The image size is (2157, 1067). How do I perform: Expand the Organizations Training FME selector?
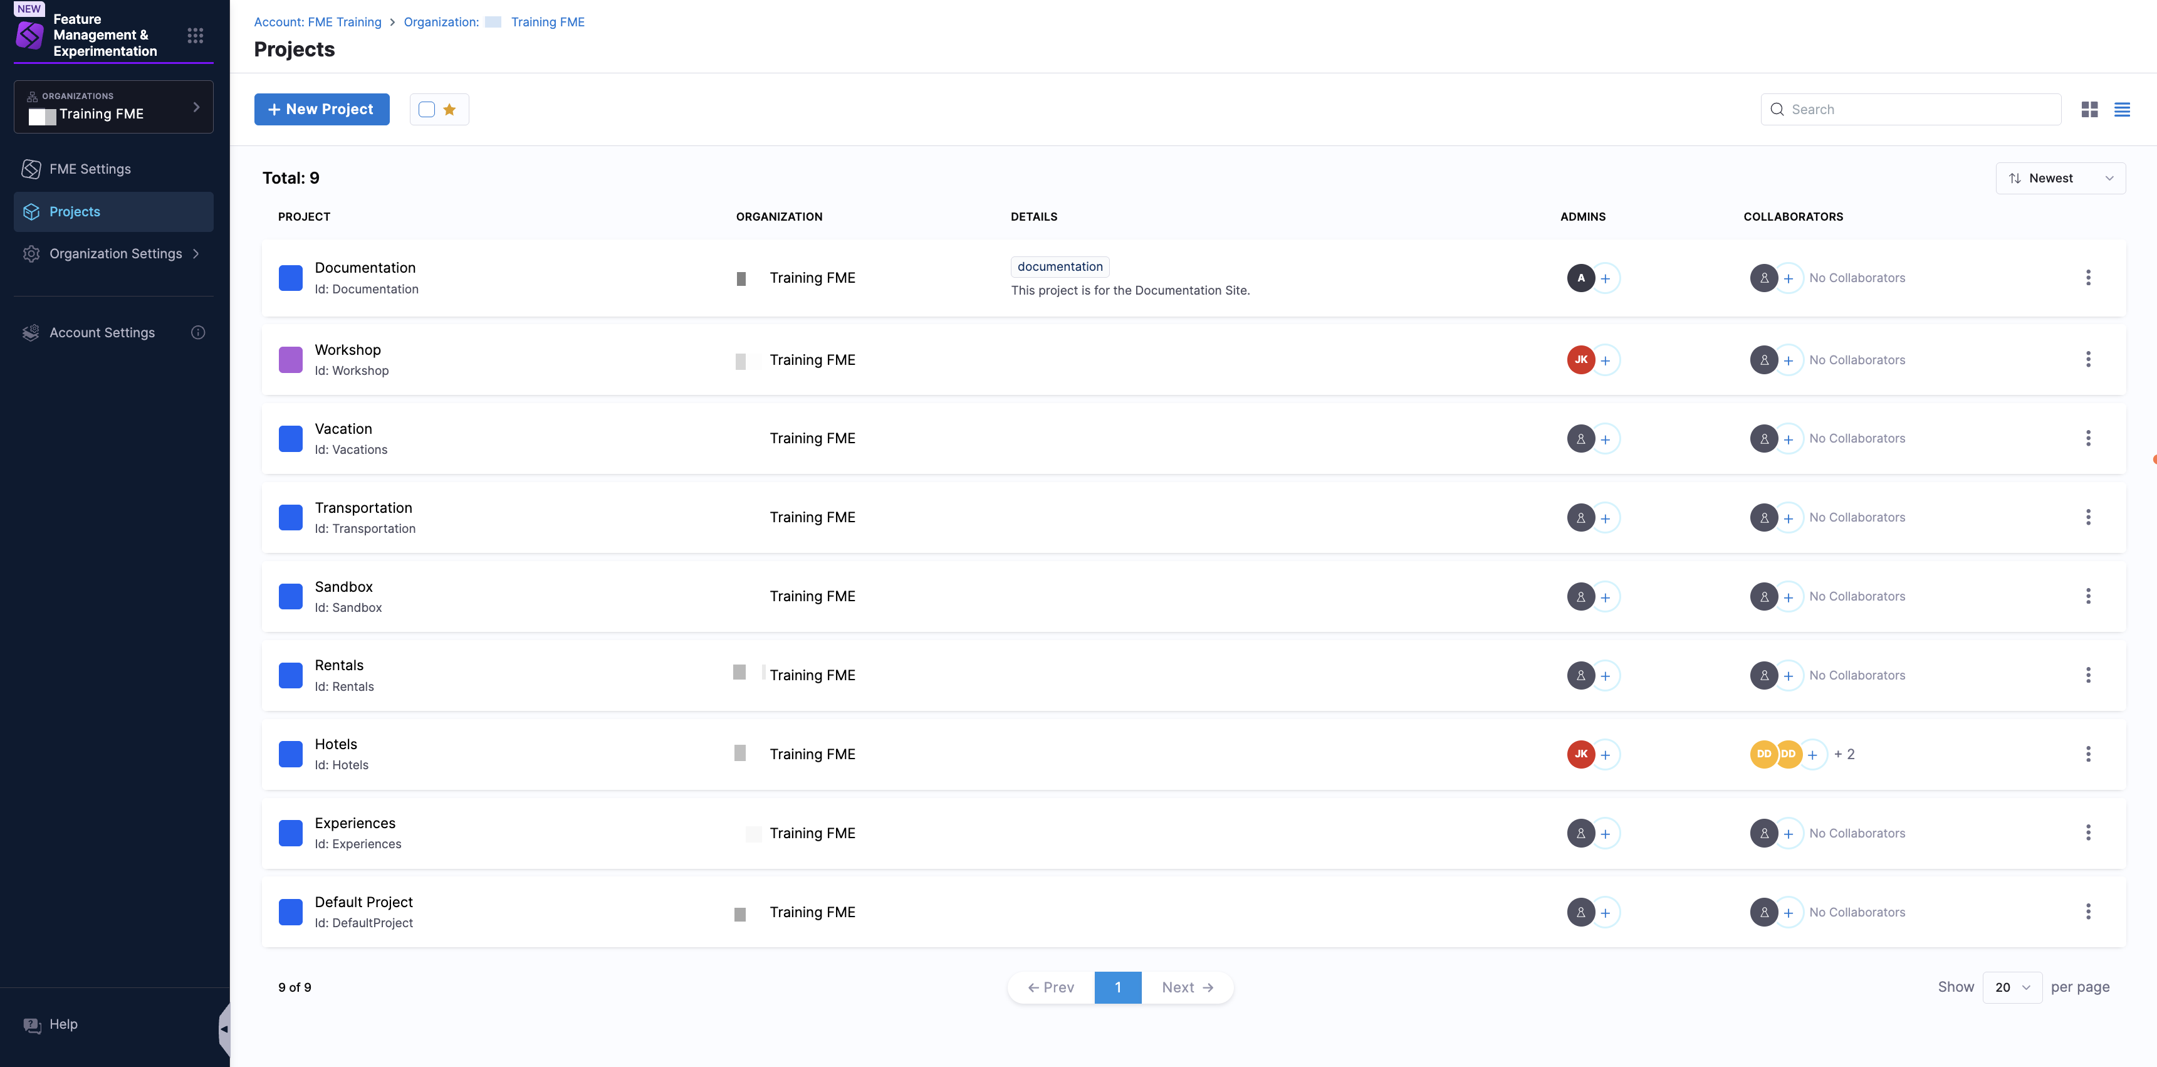(114, 107)
